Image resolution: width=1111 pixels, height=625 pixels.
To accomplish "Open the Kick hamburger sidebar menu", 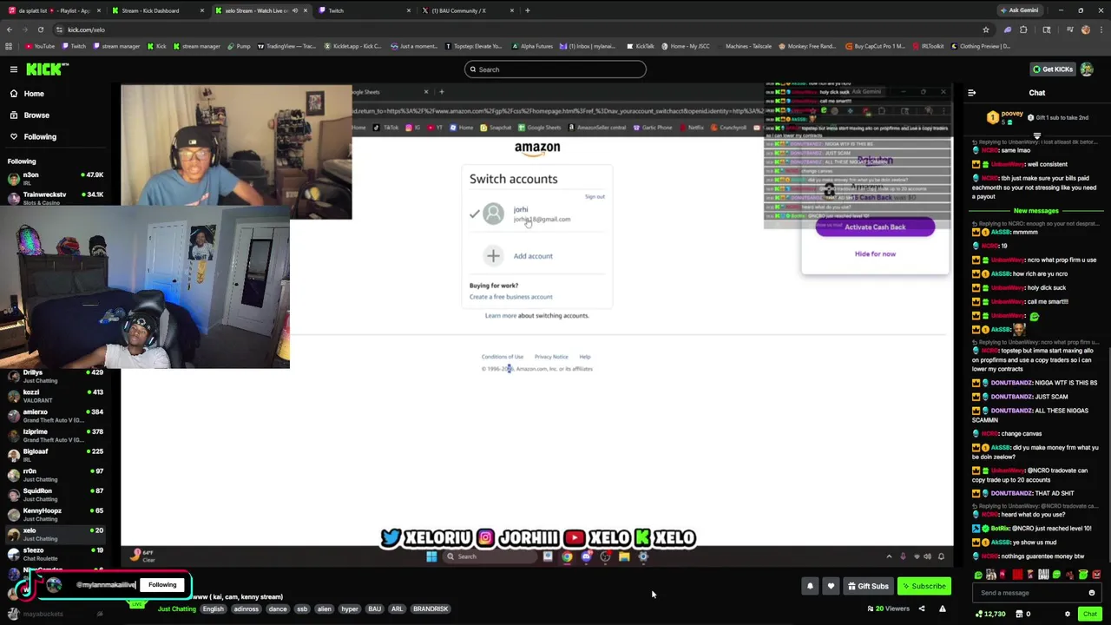I will 14,69.
